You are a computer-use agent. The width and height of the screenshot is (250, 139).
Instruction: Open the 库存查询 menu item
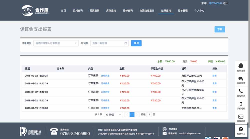pyautogui.click(x=111, y=11)
